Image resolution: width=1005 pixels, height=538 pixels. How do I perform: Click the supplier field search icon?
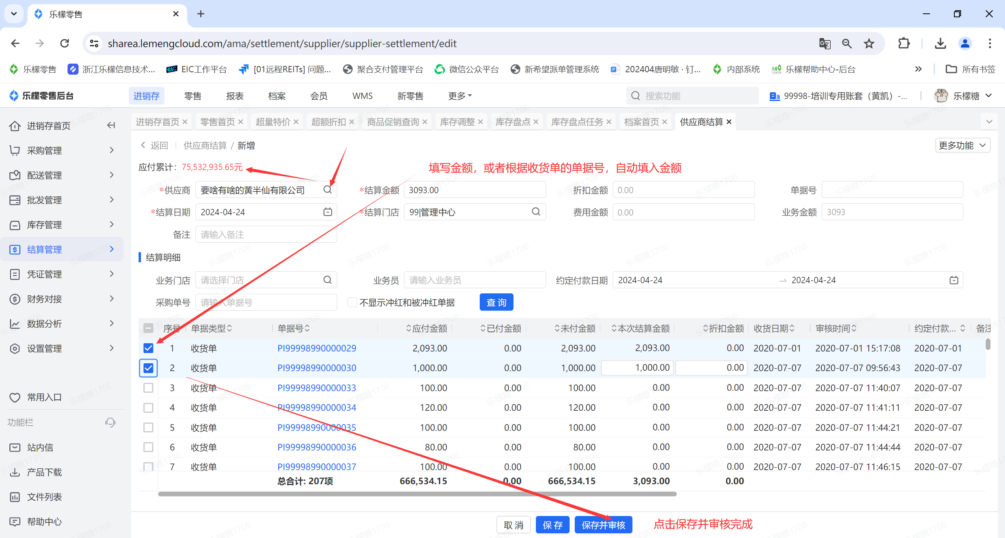pos(327,190)
